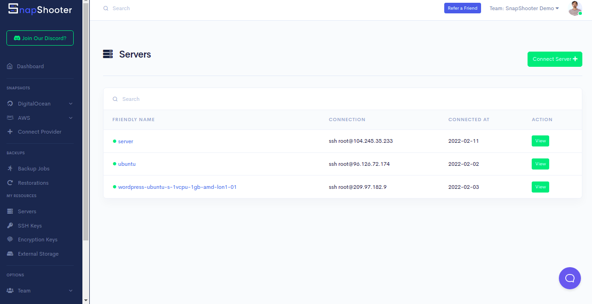
Task: Open the server link
Action: click(x=126, y=141)
